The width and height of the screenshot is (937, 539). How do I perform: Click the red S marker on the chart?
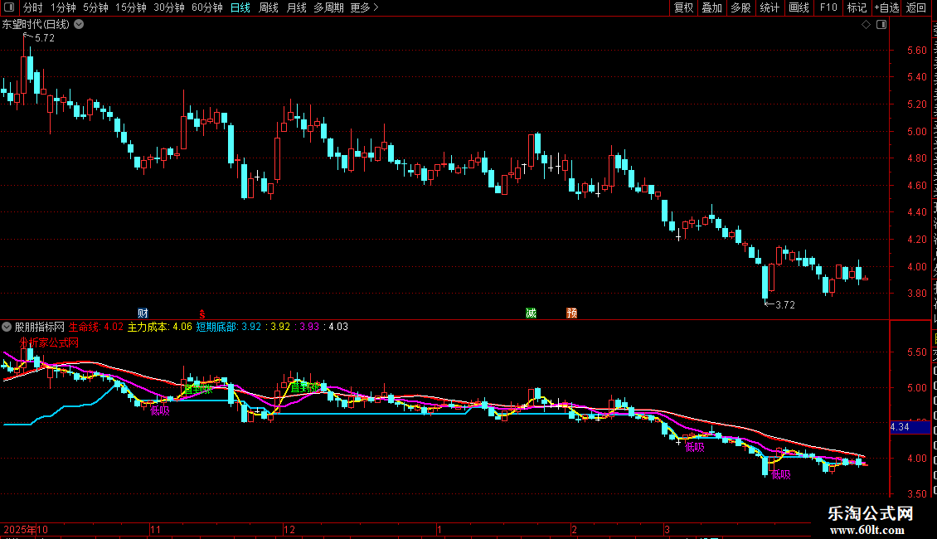click(x=202, y=314)
